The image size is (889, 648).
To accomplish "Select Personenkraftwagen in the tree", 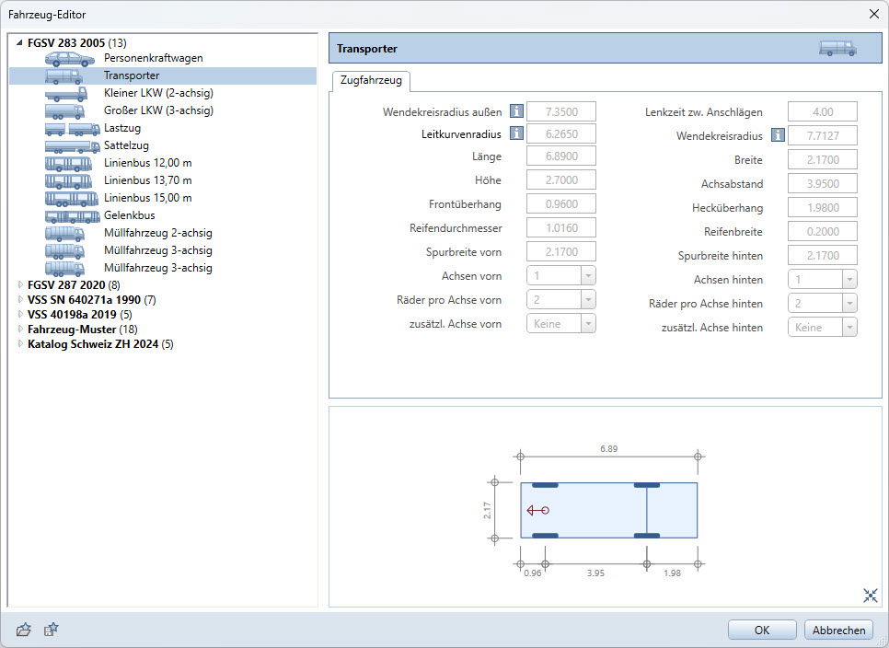I will (153, 58).
